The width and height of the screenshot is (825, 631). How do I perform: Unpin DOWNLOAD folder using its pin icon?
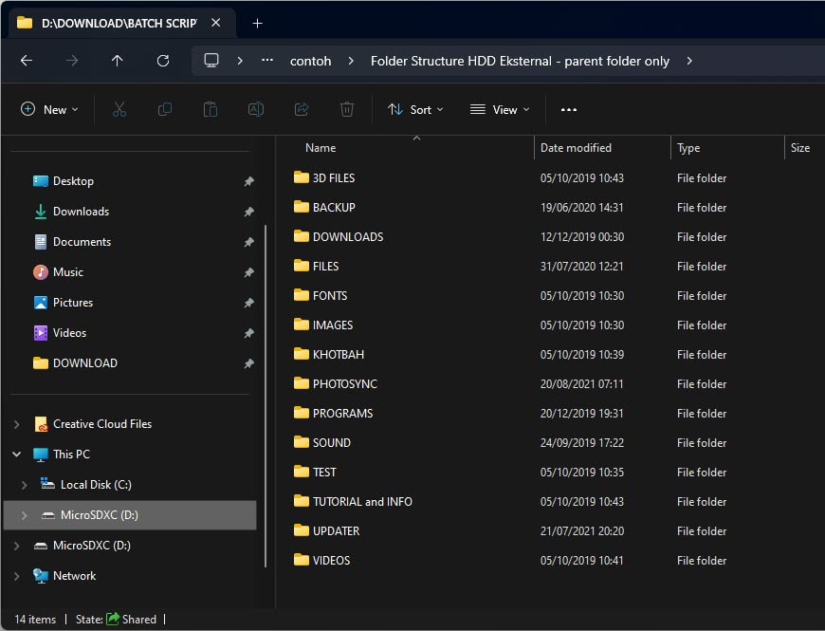click(x=248, y=363)
